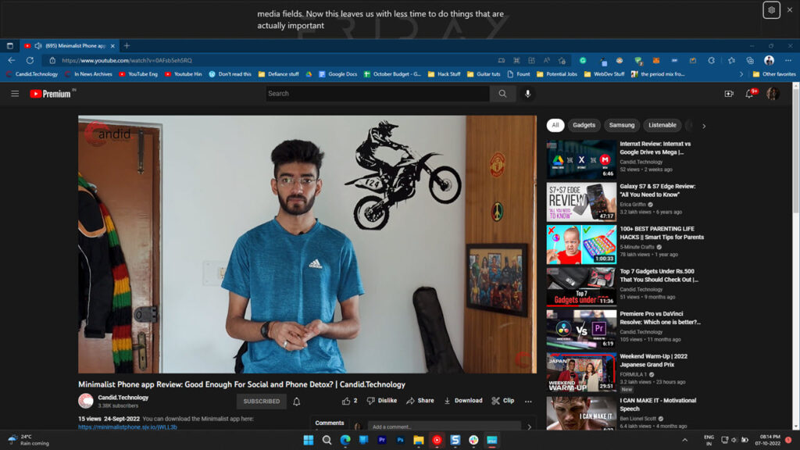Viewport: 800px width, 450px height.
Task: Open the Google Docs bookmark
Action: point(337,74)
